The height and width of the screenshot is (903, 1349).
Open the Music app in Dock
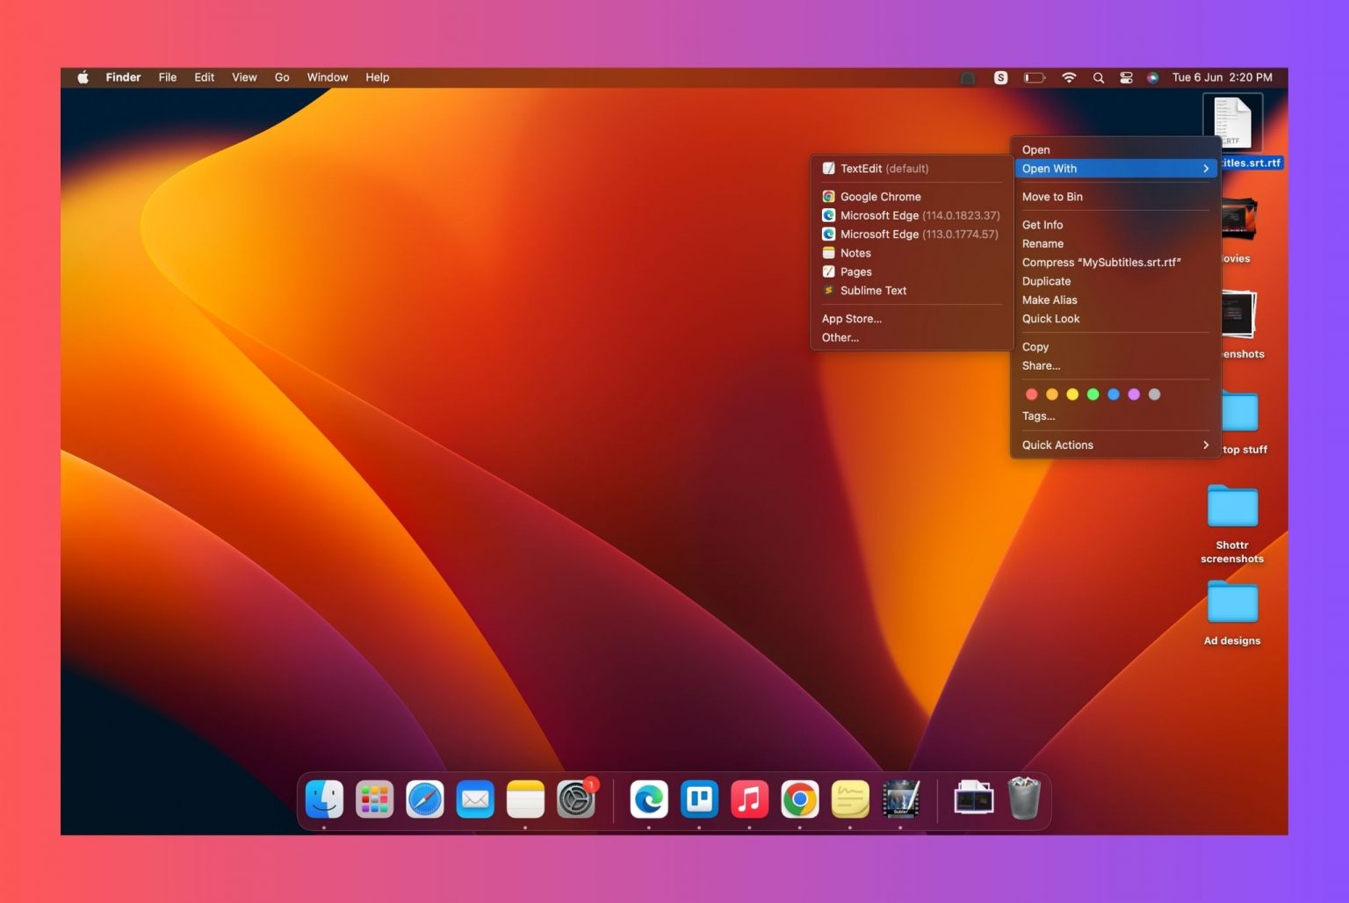click(x=749, y=799)
